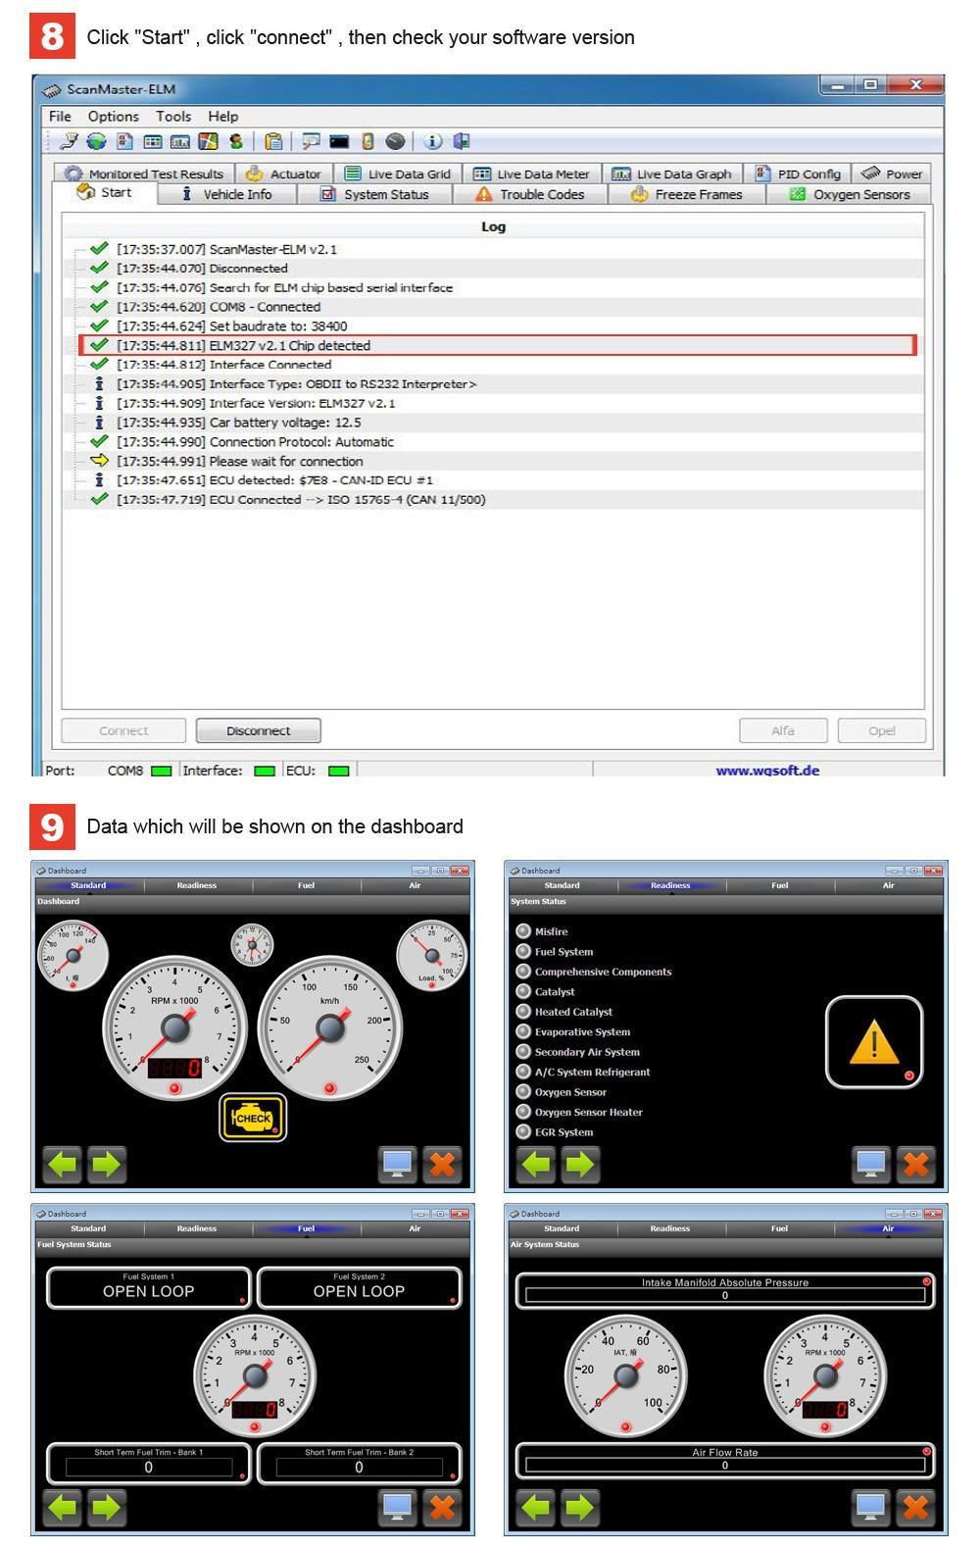
Task: Click the blue info icon in the toolbar
Action: click(432, 141)
